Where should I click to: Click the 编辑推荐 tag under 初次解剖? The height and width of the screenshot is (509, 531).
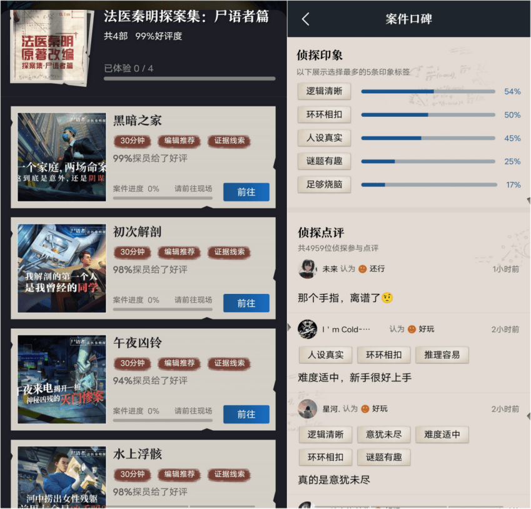click(x=180, y=251)
